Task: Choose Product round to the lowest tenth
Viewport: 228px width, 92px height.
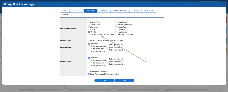Action: point(89,63)
